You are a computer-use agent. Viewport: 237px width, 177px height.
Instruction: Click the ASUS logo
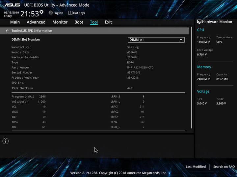(x=12, y=5)
